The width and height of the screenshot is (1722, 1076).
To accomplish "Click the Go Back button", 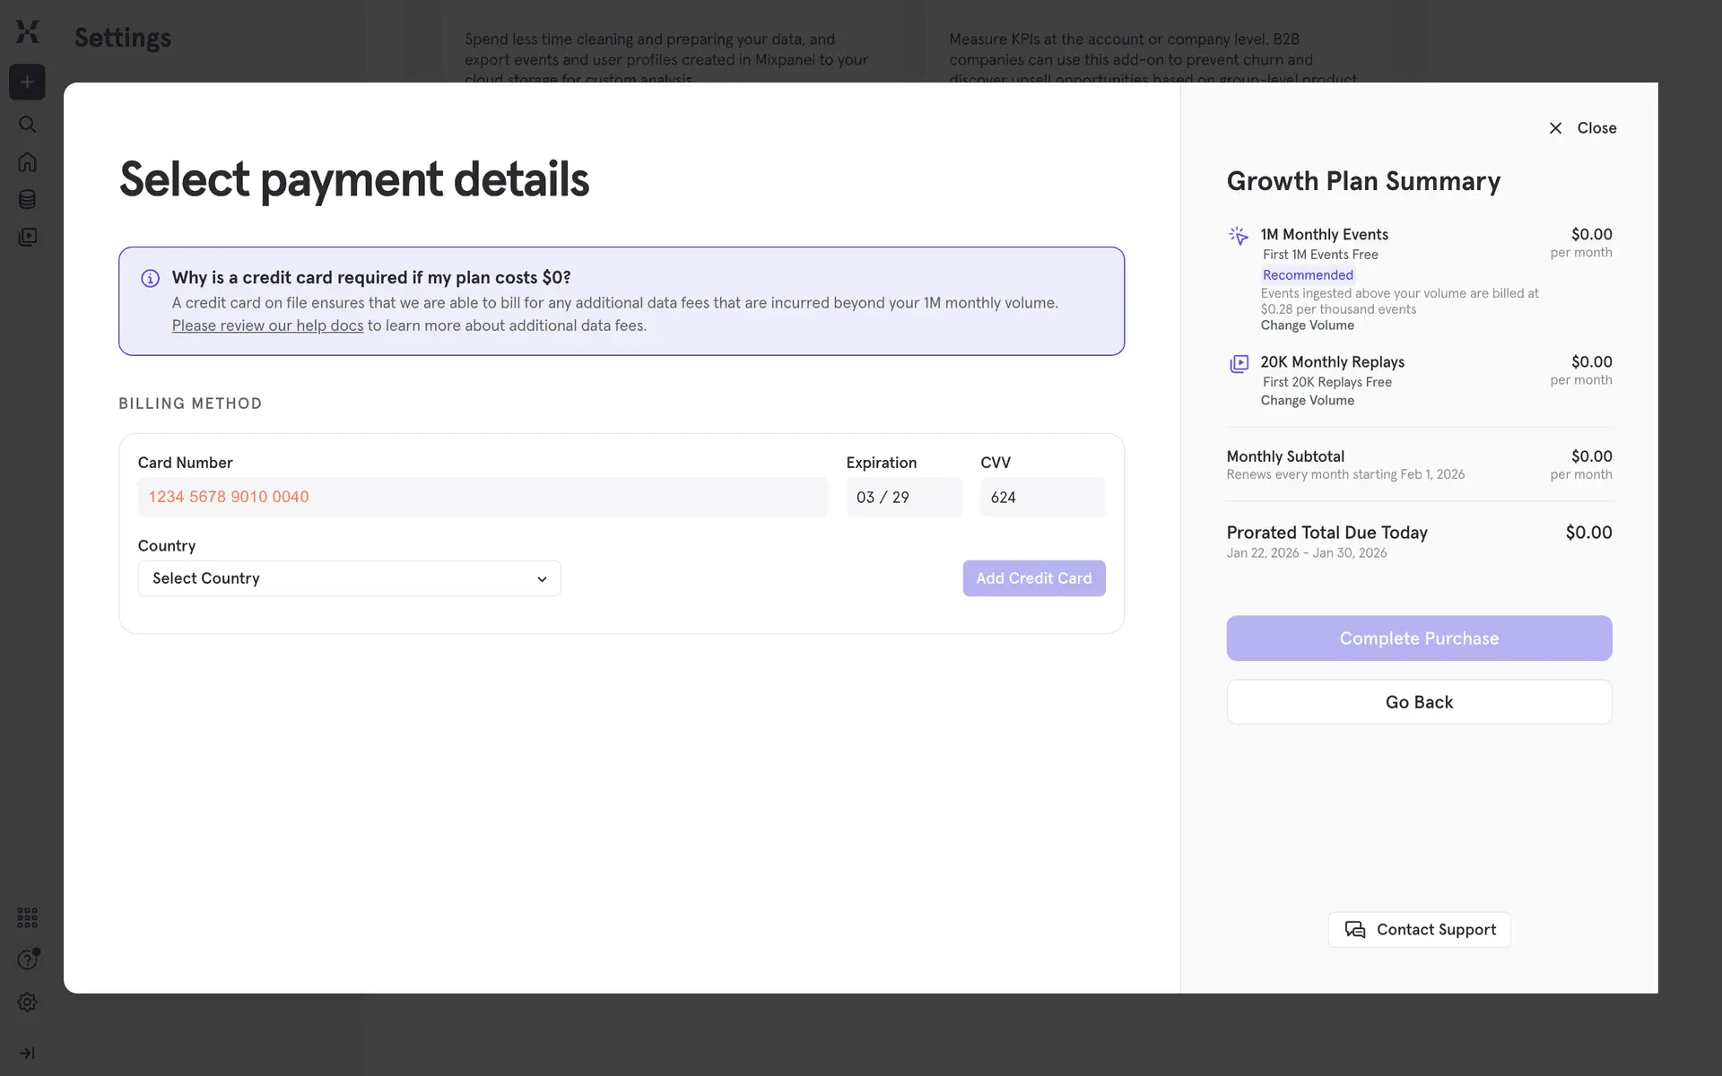I will point(1419,702).
